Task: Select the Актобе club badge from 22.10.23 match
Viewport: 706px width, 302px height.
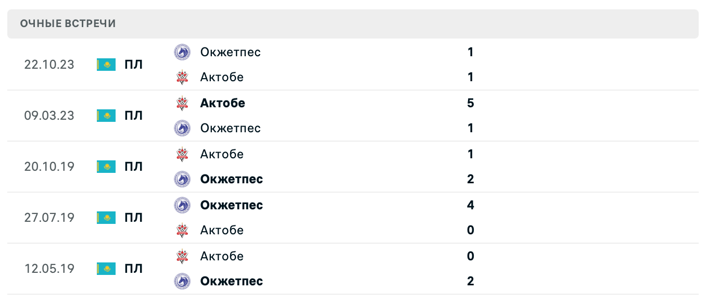Action: coord(182,77)
